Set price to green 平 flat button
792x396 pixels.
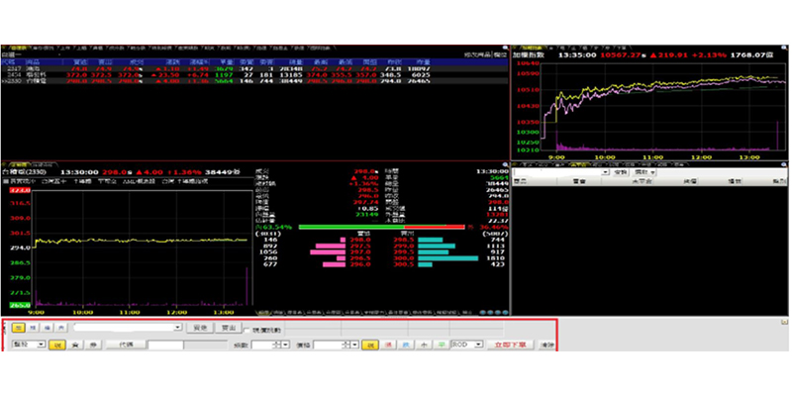(442, 345)
